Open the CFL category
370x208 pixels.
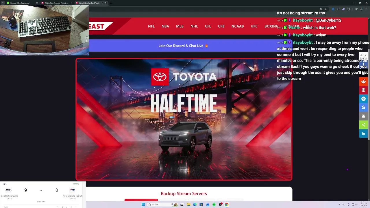pyautogui.click(x=208, y=26)
